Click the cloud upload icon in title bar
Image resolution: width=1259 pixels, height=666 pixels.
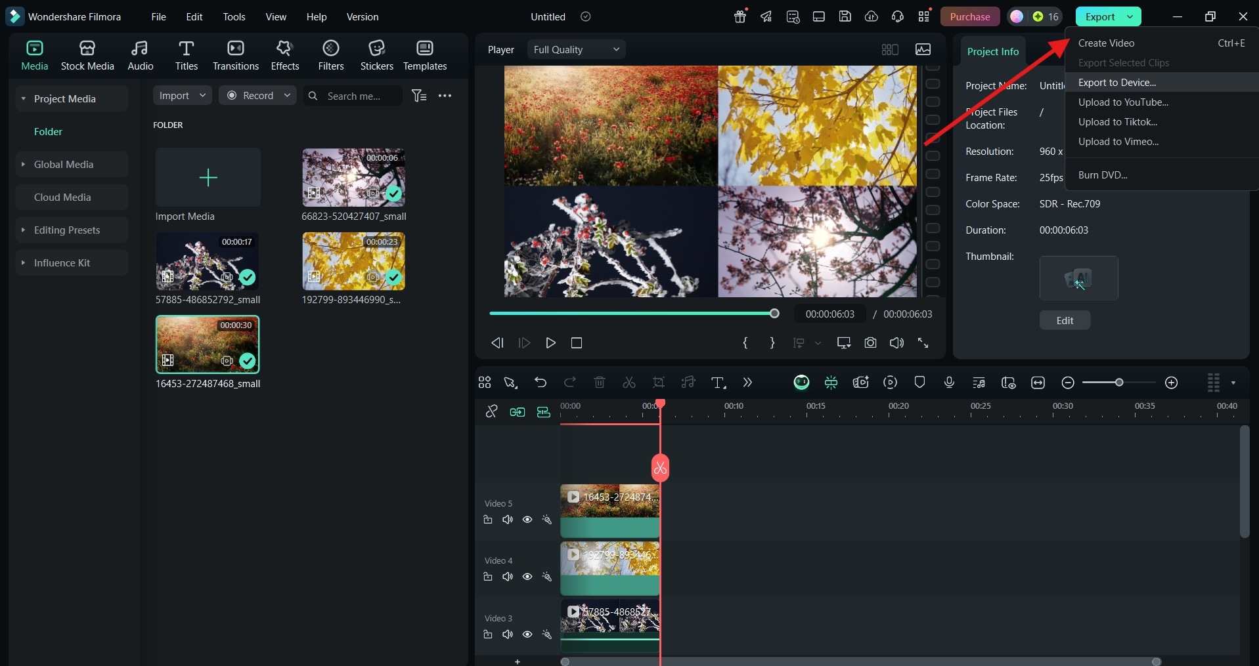tap(872, 17)
